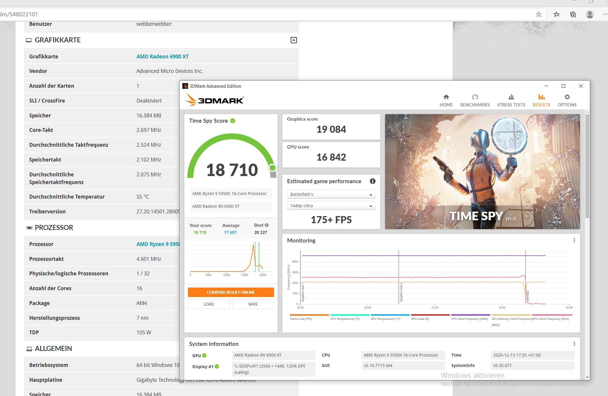Open the Stress Tests section
608x396 pixels.
pyautogui.click(x=511, y=100)
